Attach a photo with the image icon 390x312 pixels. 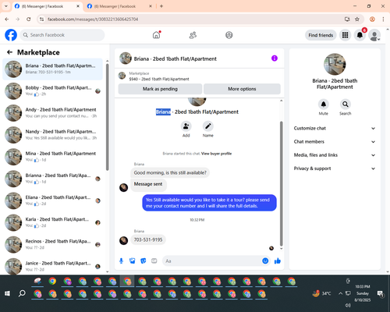pos(133,261)
